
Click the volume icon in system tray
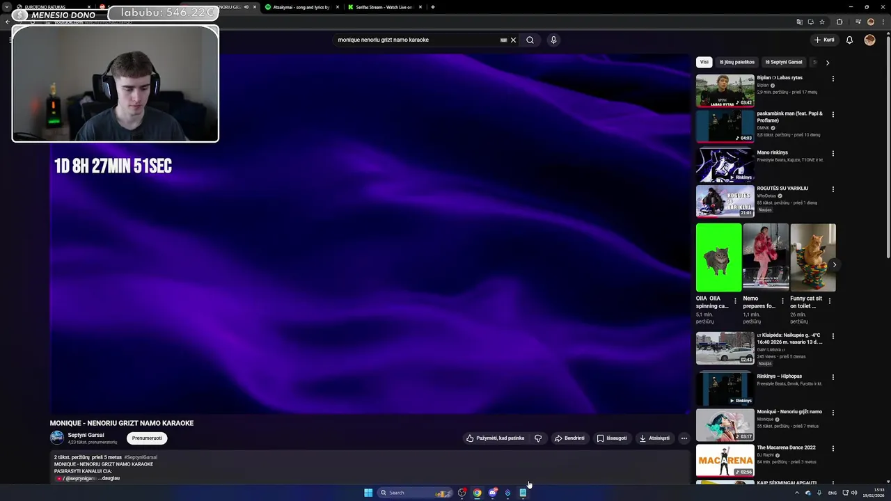[854, 493]
